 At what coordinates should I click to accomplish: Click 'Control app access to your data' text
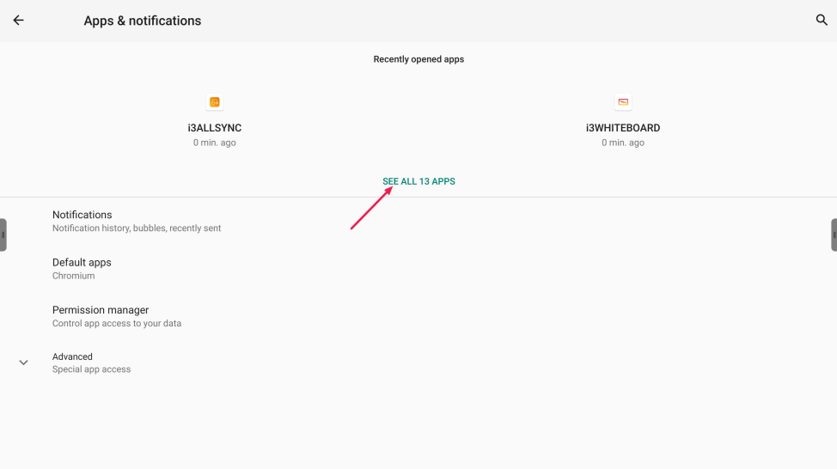click(x=117, y=324)
